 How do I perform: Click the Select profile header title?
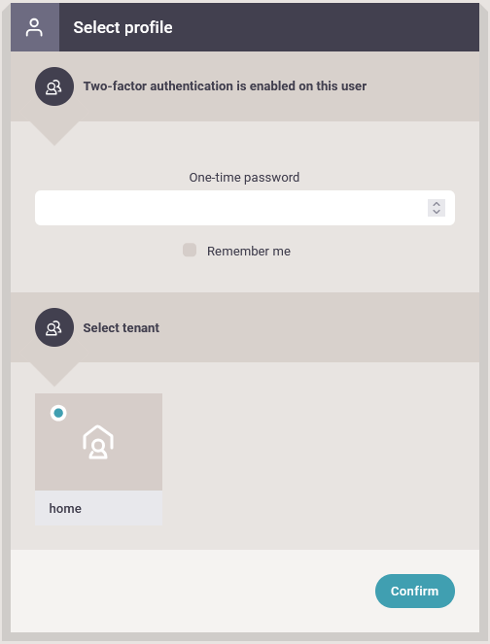coord(122,27)
